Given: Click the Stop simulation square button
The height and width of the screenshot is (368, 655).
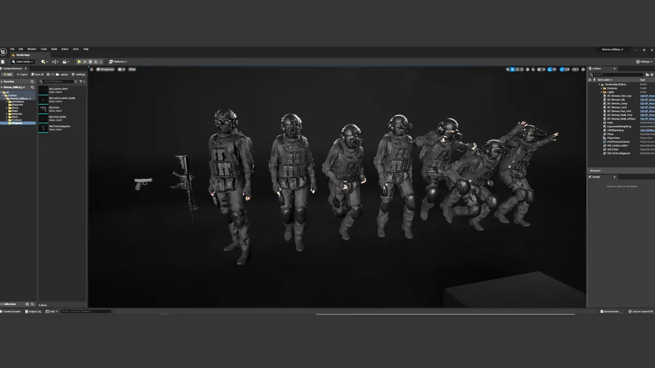Looking at the screenshot, I should coord(90,62).
